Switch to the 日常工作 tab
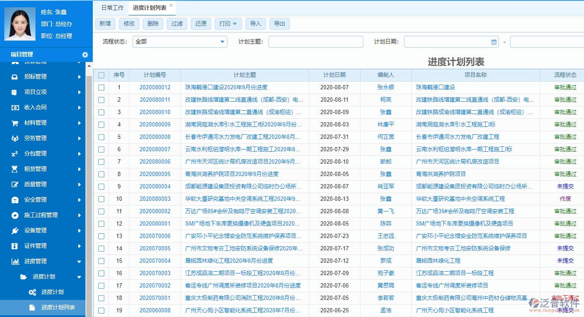 click(x=112, y=7)
